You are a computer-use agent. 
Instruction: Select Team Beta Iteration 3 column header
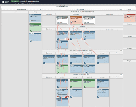tap(89, 77)
